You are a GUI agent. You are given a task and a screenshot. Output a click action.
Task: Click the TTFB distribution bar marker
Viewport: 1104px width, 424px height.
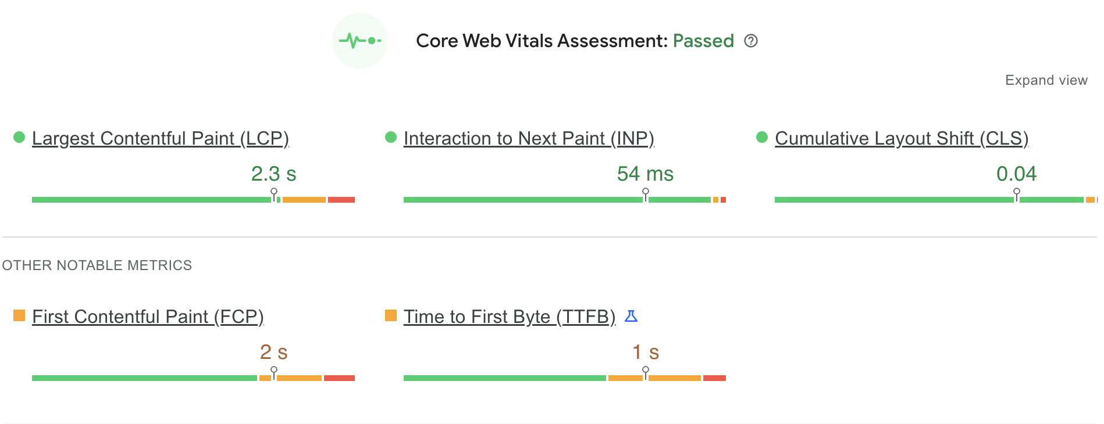(x=646, y=373)
